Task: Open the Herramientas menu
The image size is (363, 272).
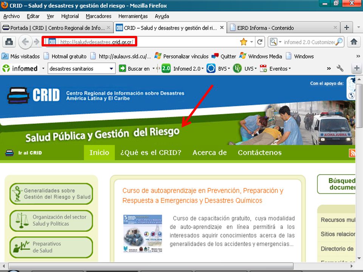Action: point(133,16)
